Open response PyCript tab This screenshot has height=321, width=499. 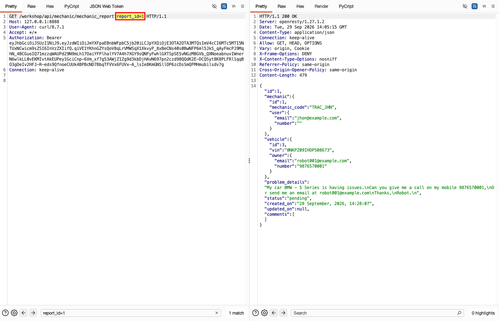pyautogui.click(x=346, y=6)
